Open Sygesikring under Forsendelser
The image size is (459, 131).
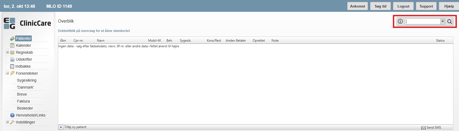click(x=27, y=80)
